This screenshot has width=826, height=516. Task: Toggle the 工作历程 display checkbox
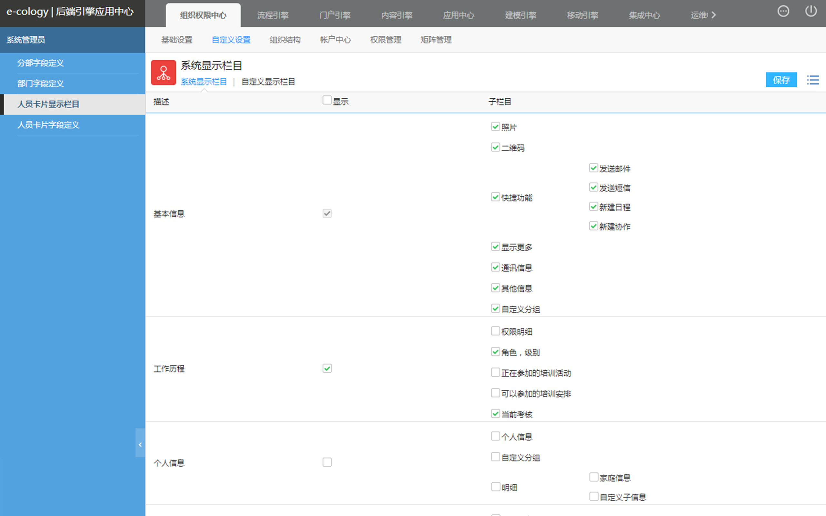click(327, 368)
